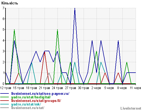Image resolution: width=143 pixels, height=111 pixels.
Task: Click the teal peak at 18 трав
Action: (32, 63)
